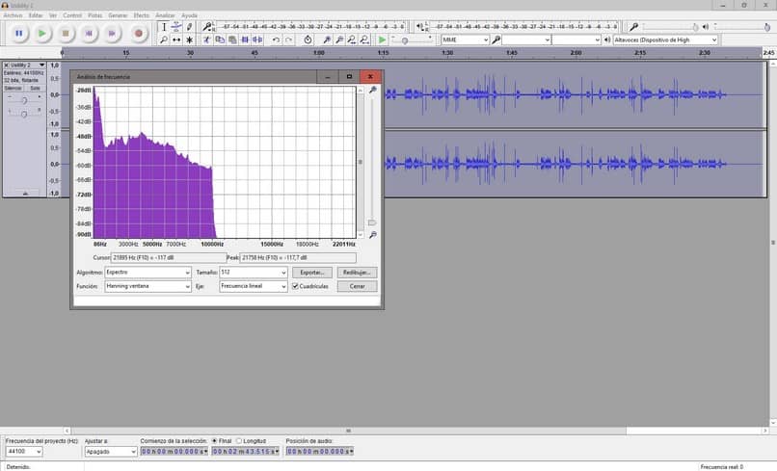Click the Silencio button on track
777x471 pixels.
point(13,88)
